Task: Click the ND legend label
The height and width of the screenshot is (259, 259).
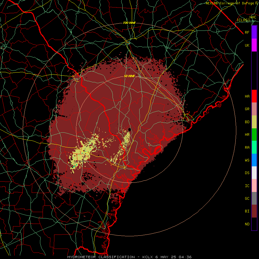Action: [x=247, y=224]
